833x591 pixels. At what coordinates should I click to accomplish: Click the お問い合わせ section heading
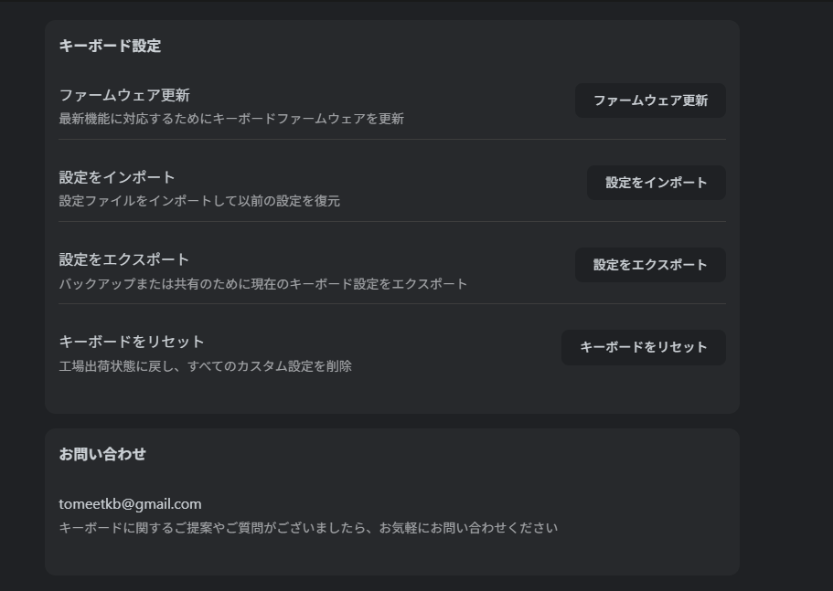tap(102, 454)
